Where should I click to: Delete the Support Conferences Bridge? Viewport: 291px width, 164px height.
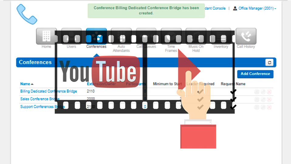click(269, 107)
